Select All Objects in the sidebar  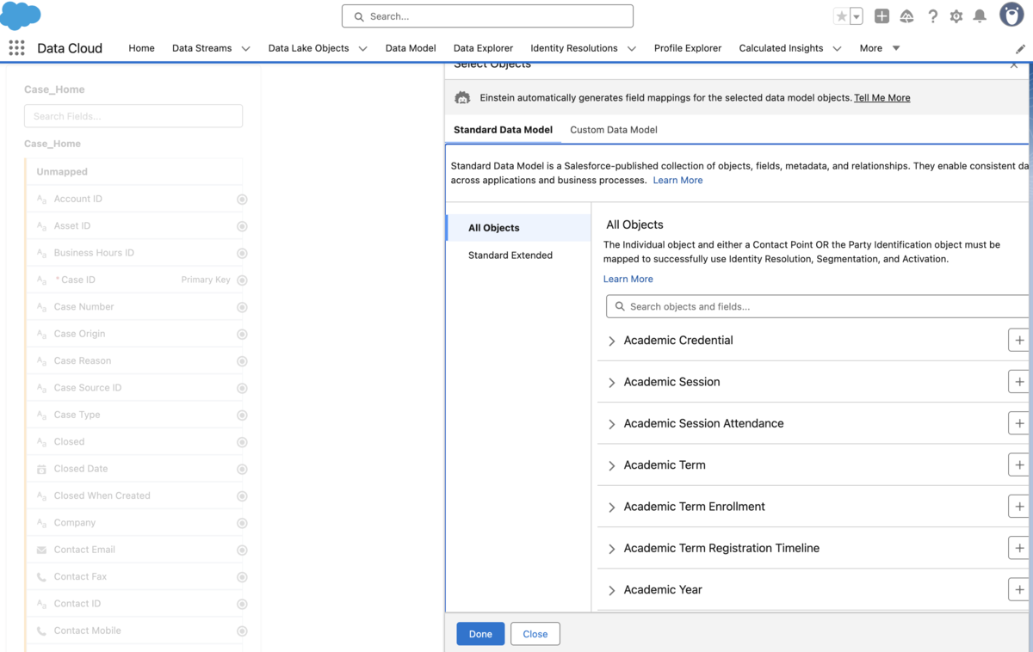click(518, 228)
